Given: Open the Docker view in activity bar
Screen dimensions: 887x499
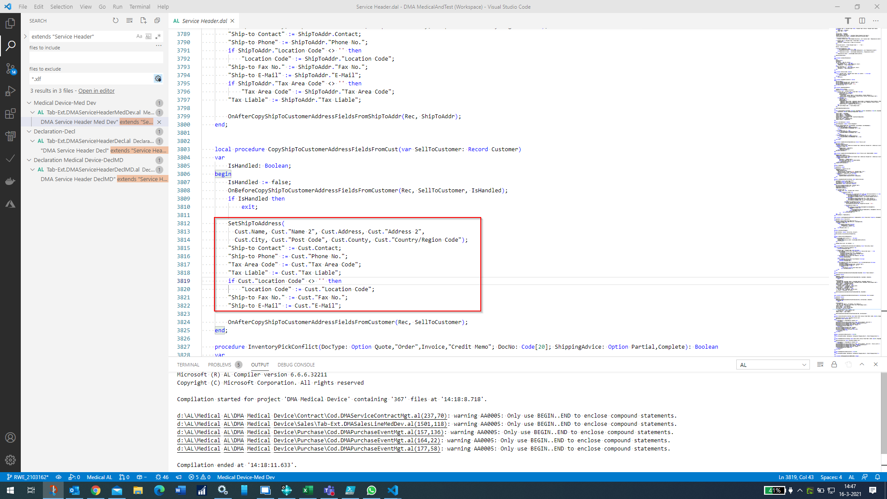Looking at the screenshot, I should pos(10,181).
